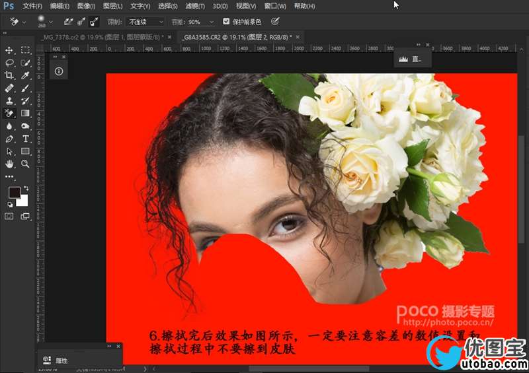The image size is (529, 373).
Task: Change the screen mode
Action: (x=25, y=216)
